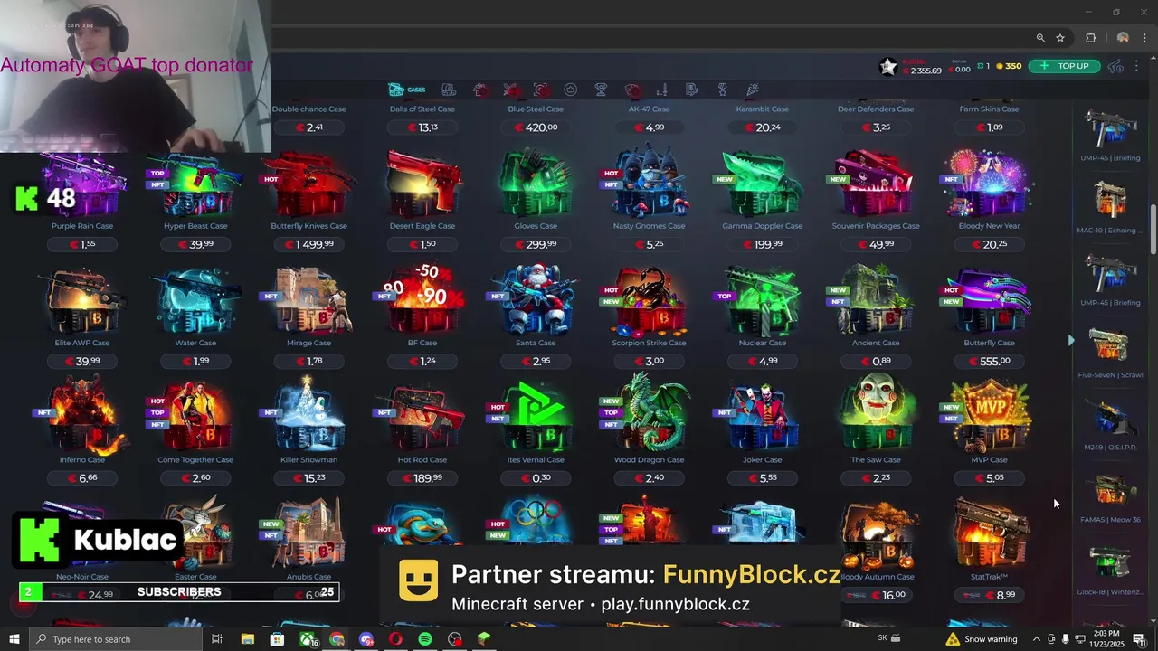Select the FAMAS Meow 36 drop
1158x651 pixels.
(1110, 496)
